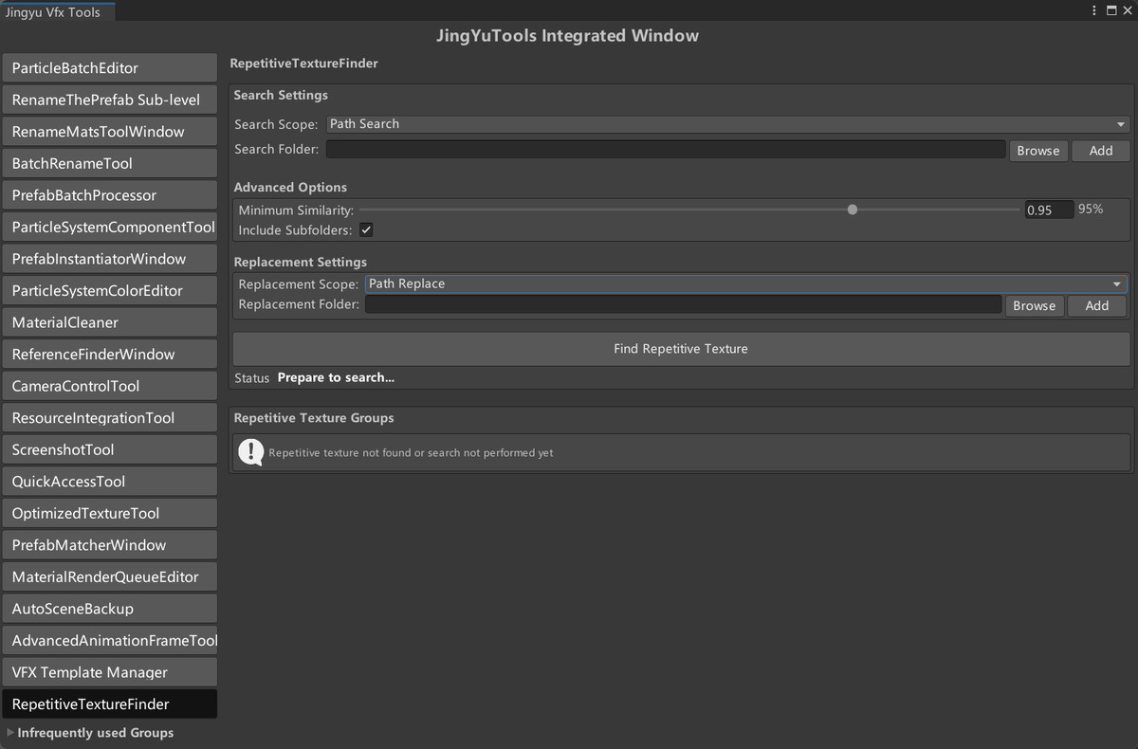
Task: Click the Minimum Similarity slider handle
Action: click(x=853, y=210)
